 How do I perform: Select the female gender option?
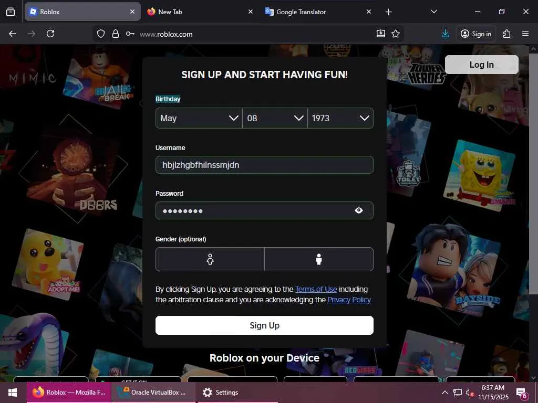click(210, 259)
